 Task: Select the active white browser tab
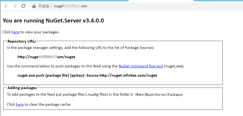161,1
